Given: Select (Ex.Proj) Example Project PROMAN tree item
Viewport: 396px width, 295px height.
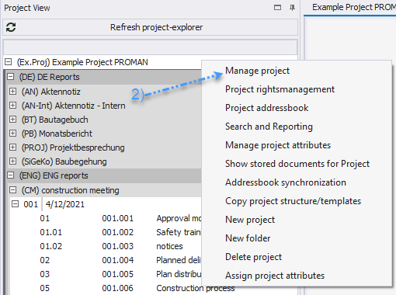Looking at the screenshot, I should click(82, 62).
